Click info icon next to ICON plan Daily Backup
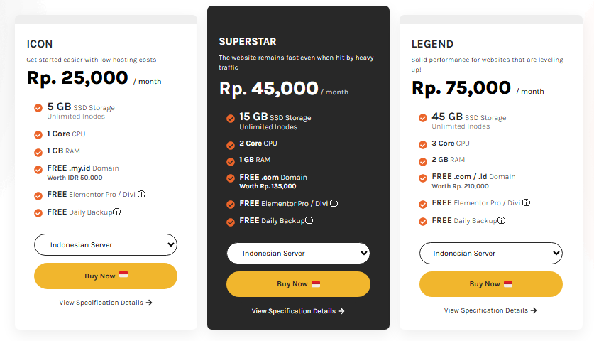This screenshot has height=341, width=594. [116, 212]
